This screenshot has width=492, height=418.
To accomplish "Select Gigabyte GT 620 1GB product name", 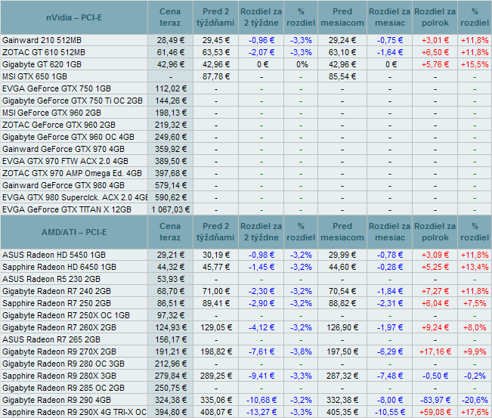I will [42, 64].
